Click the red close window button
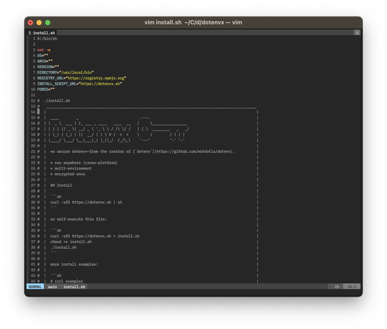This screenshot has height=329, width=387. coord(30,23)
